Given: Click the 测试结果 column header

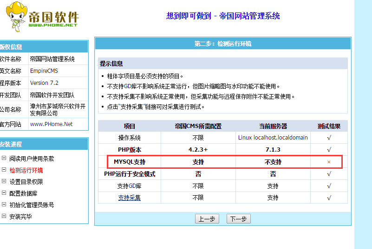Looking at the screenshot, I should (x=329, y=126).
